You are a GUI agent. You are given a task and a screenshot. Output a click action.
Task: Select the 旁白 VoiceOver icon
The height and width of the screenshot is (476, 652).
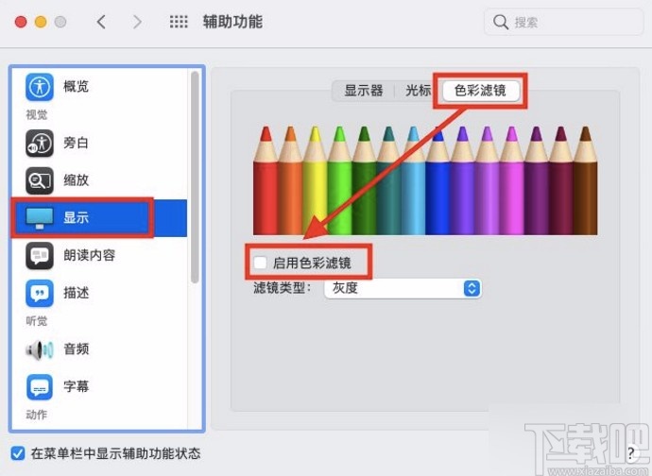(40, 143)
